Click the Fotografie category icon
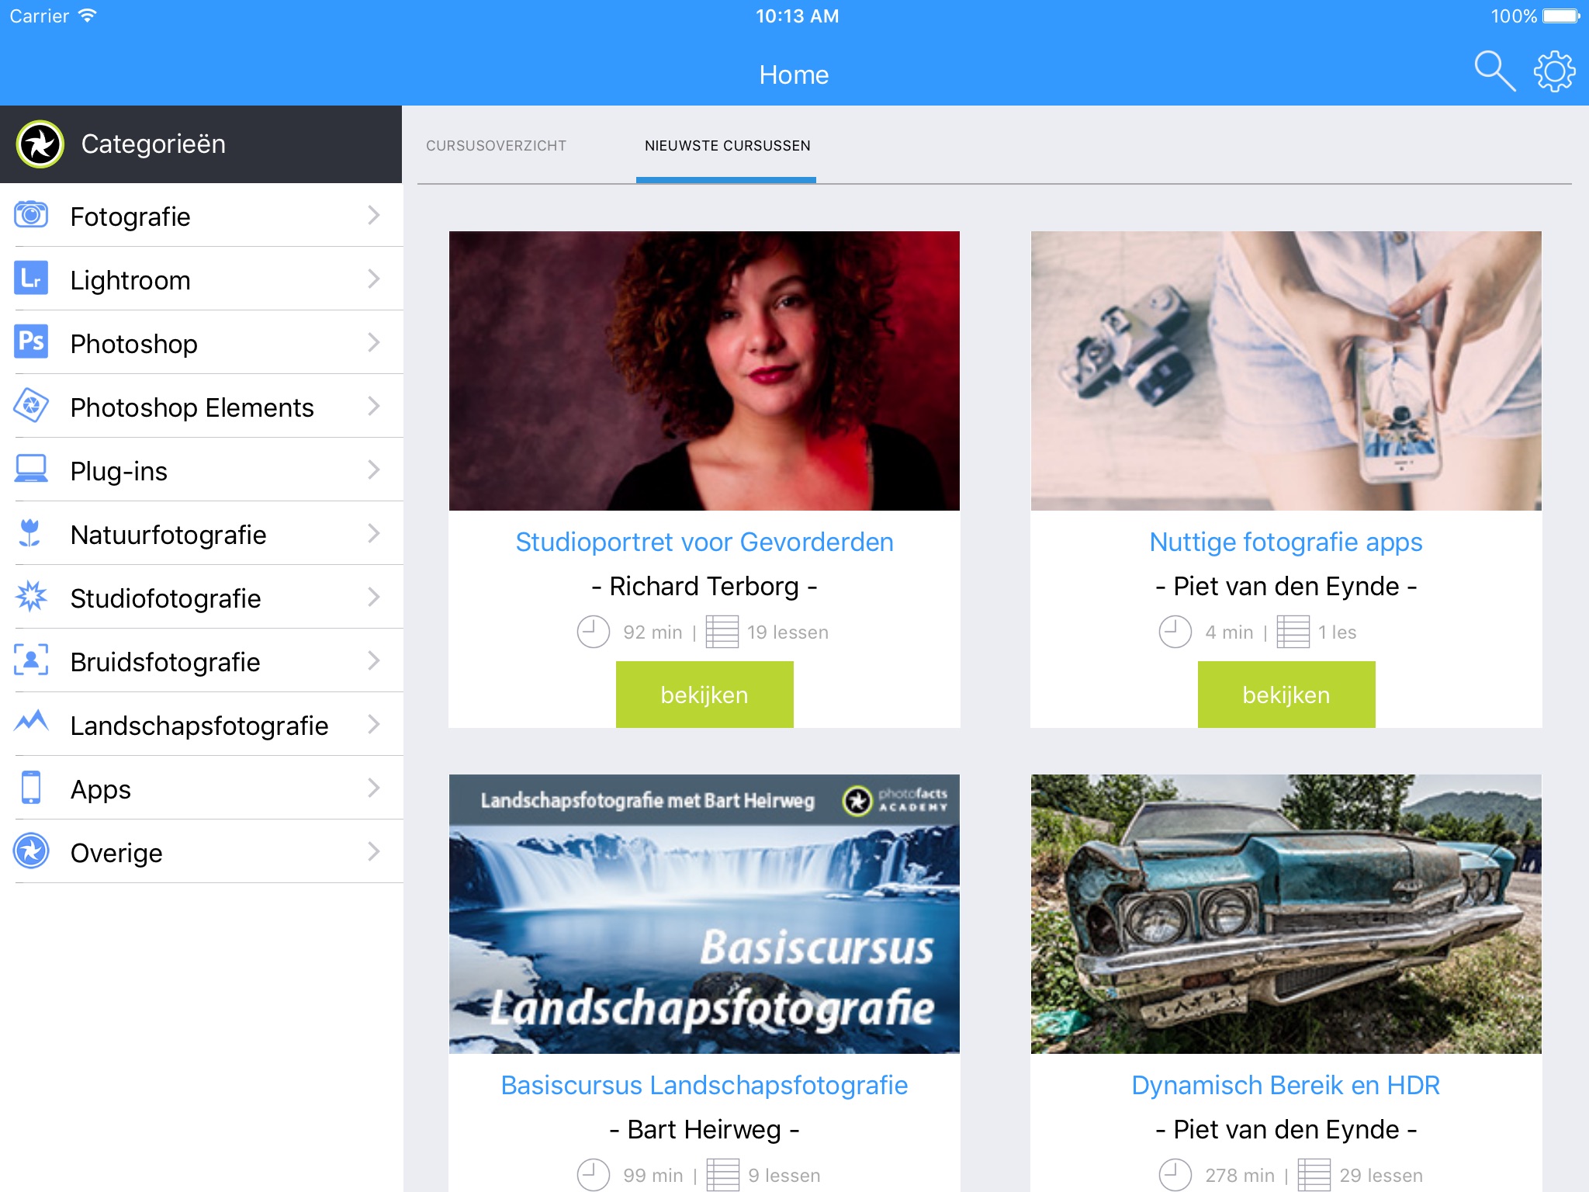 (x=30, y=216)
